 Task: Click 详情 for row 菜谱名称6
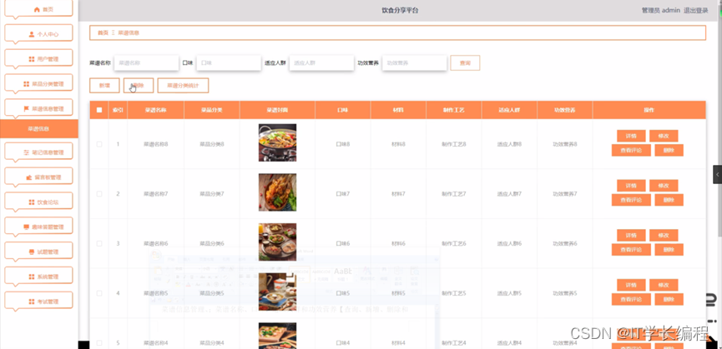tap(631, 235)
